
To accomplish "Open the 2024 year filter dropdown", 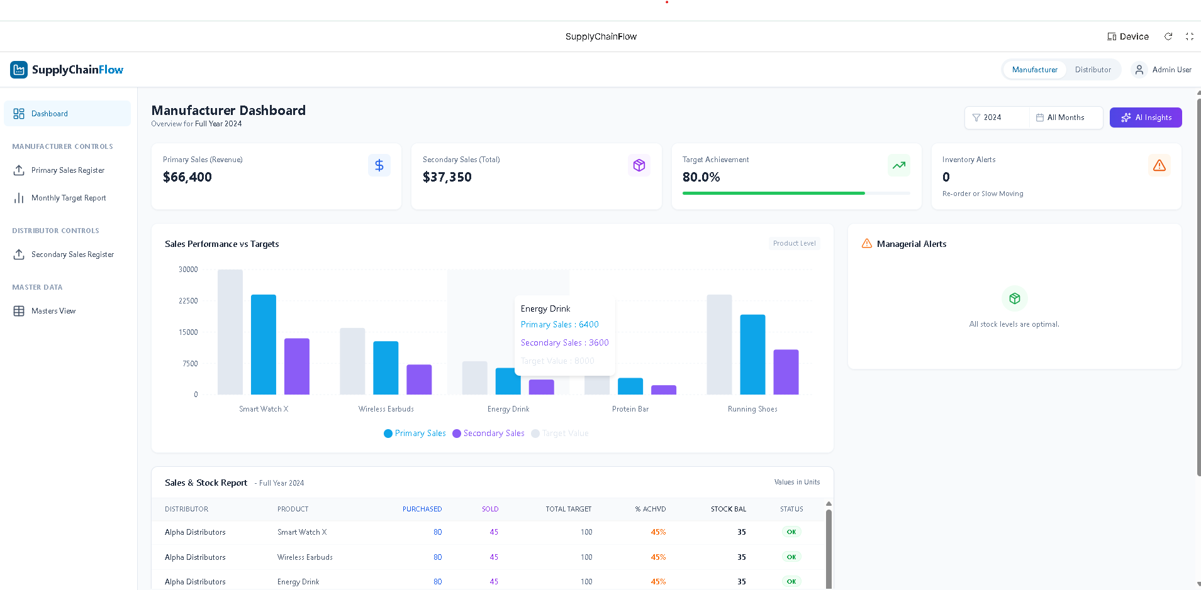I will point(997,117).
